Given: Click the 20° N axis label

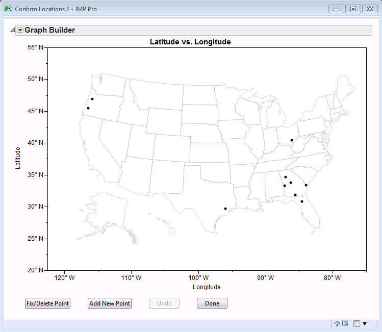Looking at the screenshot, I should point(35,270).
